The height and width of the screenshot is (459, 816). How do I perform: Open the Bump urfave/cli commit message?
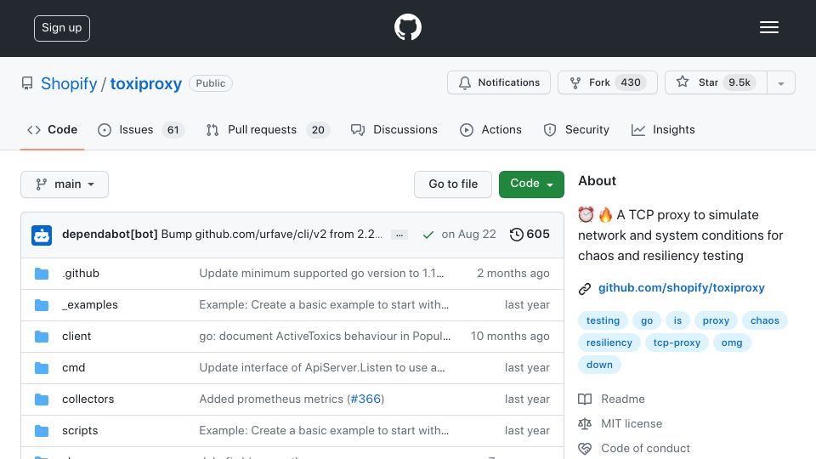pyautogui.click(x=272, y=235)
